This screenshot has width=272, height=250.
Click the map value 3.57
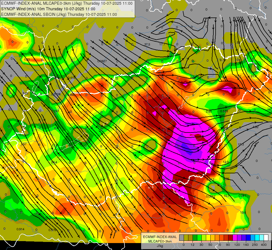24,144
